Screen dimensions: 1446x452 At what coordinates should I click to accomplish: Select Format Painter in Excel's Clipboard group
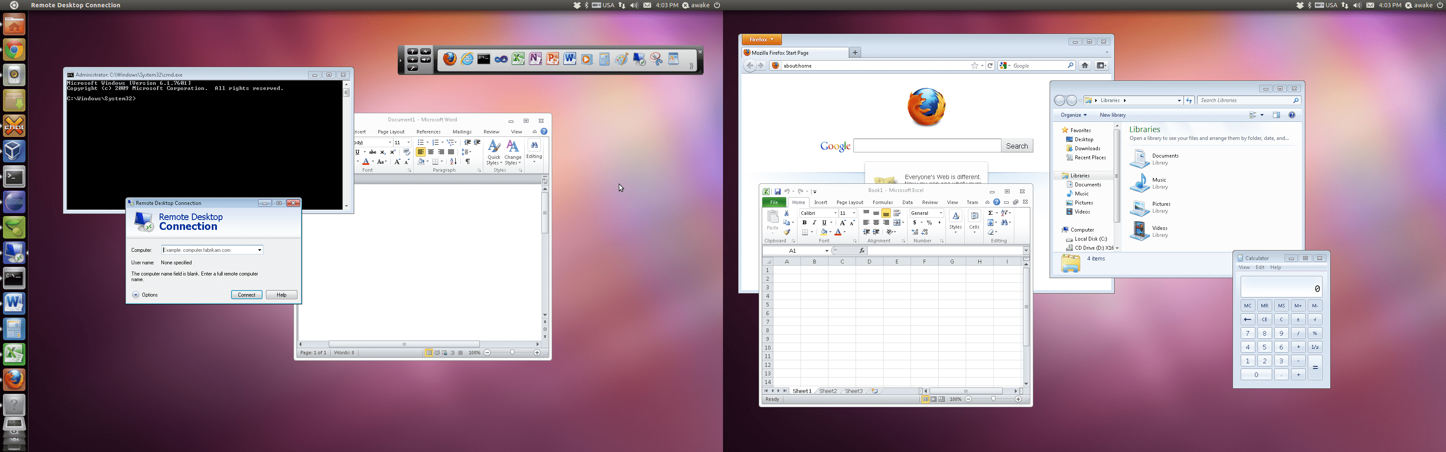click(x=787, y=232)
